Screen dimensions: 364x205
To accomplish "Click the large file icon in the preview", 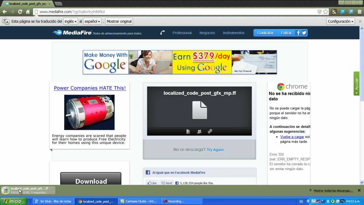I will tap(200, 110).
